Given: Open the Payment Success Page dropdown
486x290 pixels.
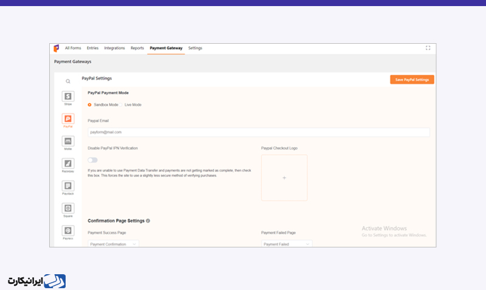Looking at the screenshot, I should [113, 244].
